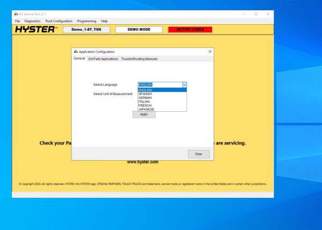Select JAPANESE from the language list
This screenshot has width=322, height=230.
click(162, 109)
